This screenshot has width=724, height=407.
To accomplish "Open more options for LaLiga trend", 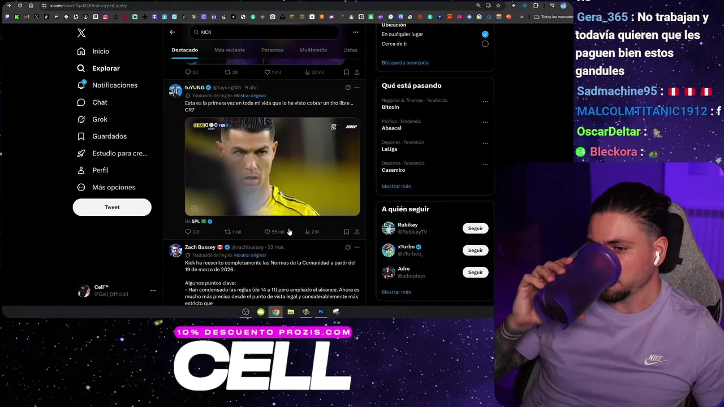I will (485, 144).
